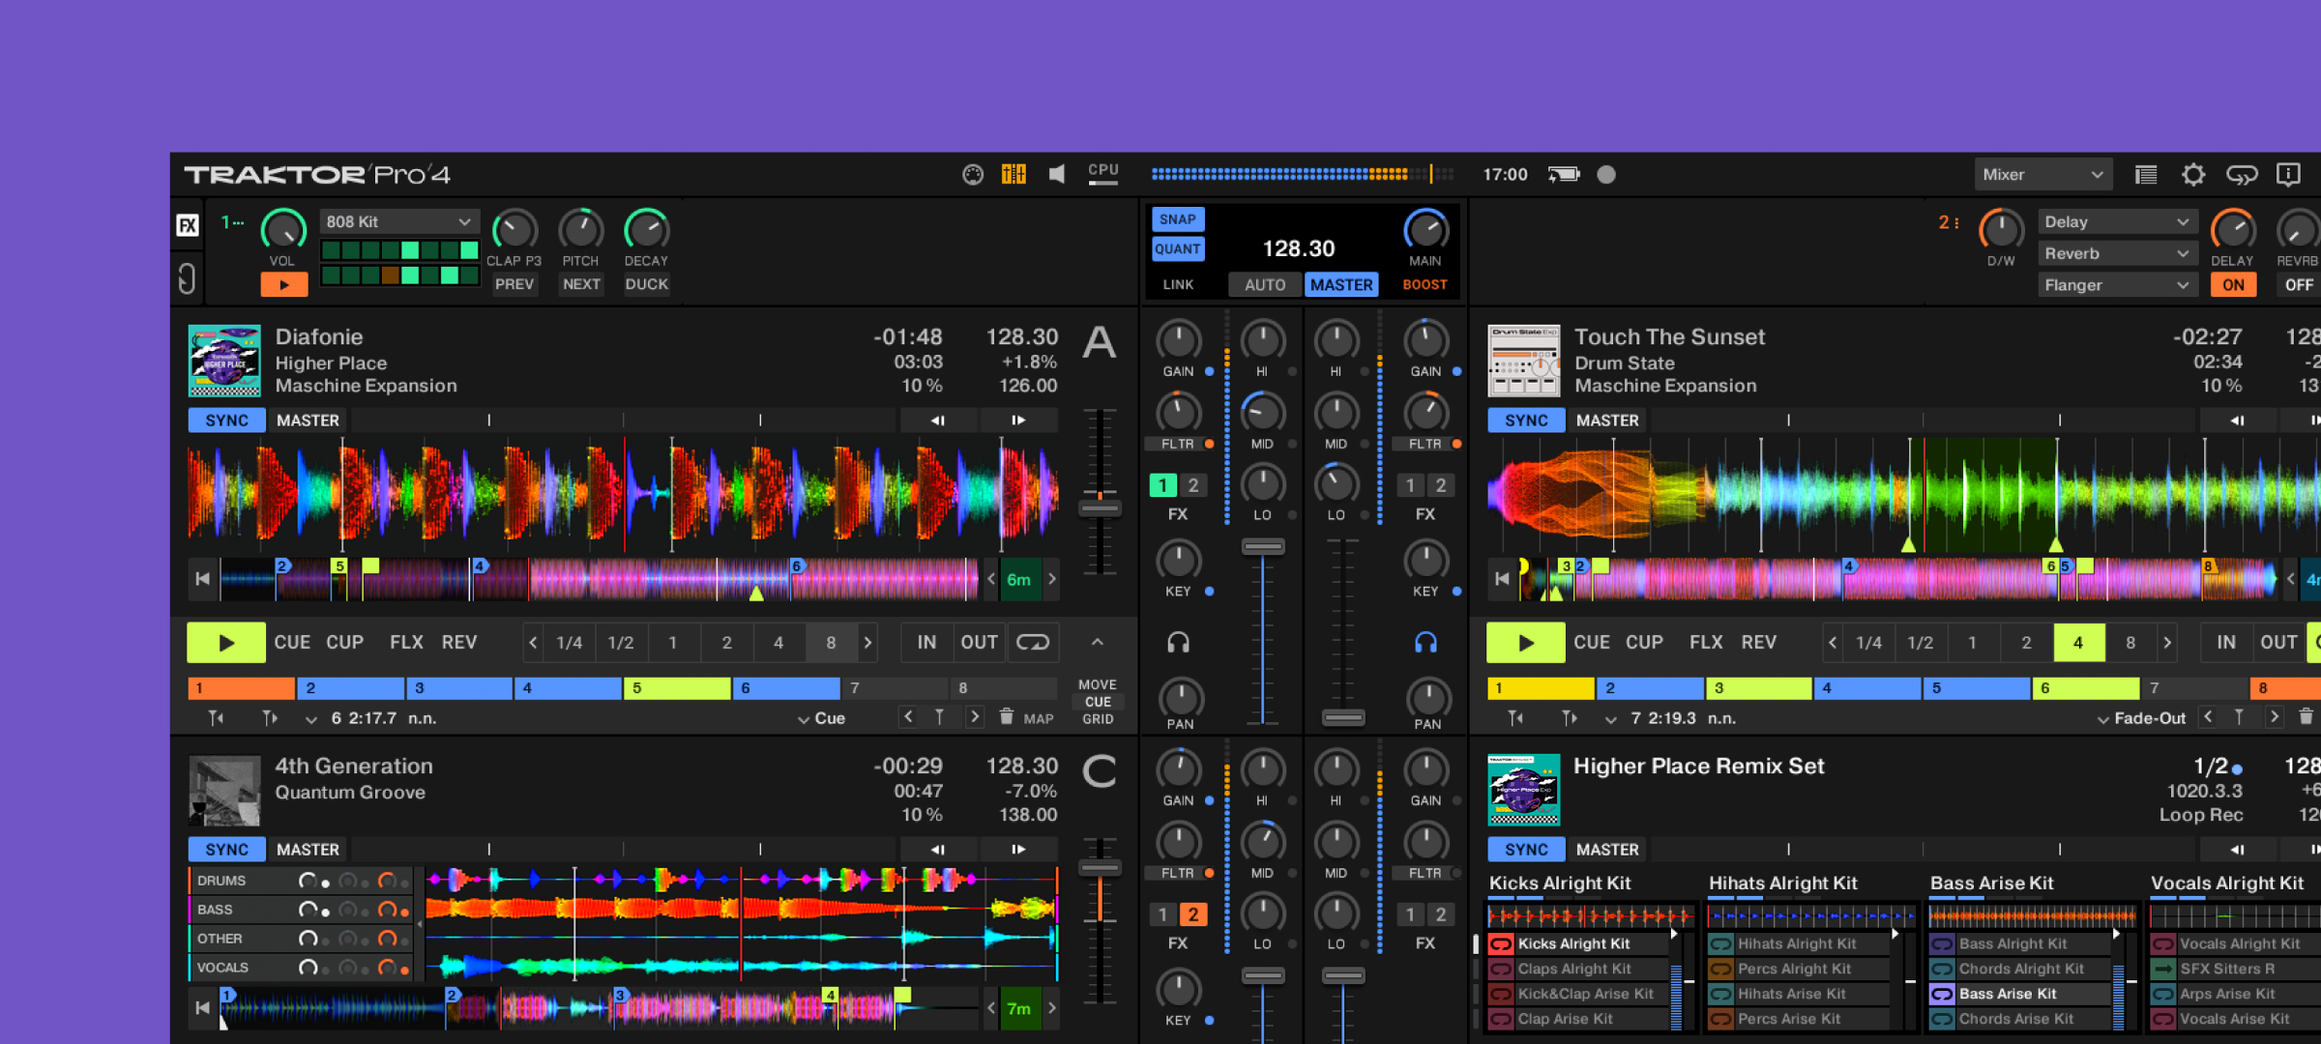Switch to CUE advanced panel tab

[1098, 702]
